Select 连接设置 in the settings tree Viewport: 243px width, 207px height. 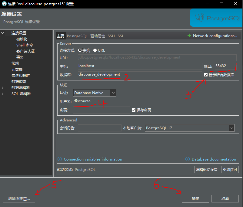pyautogui.click(x=19, y=33)
